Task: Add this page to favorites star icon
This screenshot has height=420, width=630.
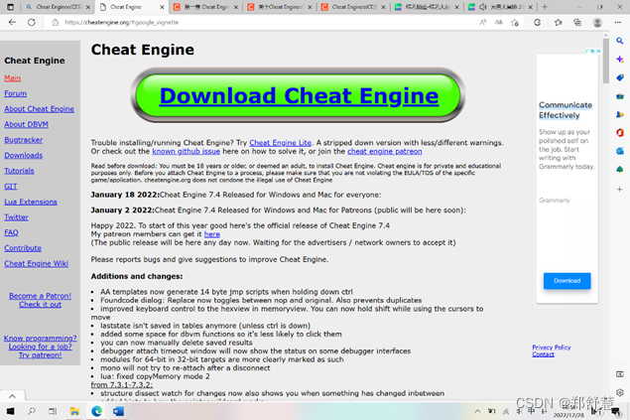Action: [x=515, y=23]
